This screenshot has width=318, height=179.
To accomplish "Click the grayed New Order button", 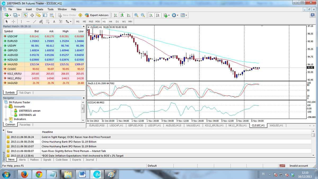I will point(67,15).
